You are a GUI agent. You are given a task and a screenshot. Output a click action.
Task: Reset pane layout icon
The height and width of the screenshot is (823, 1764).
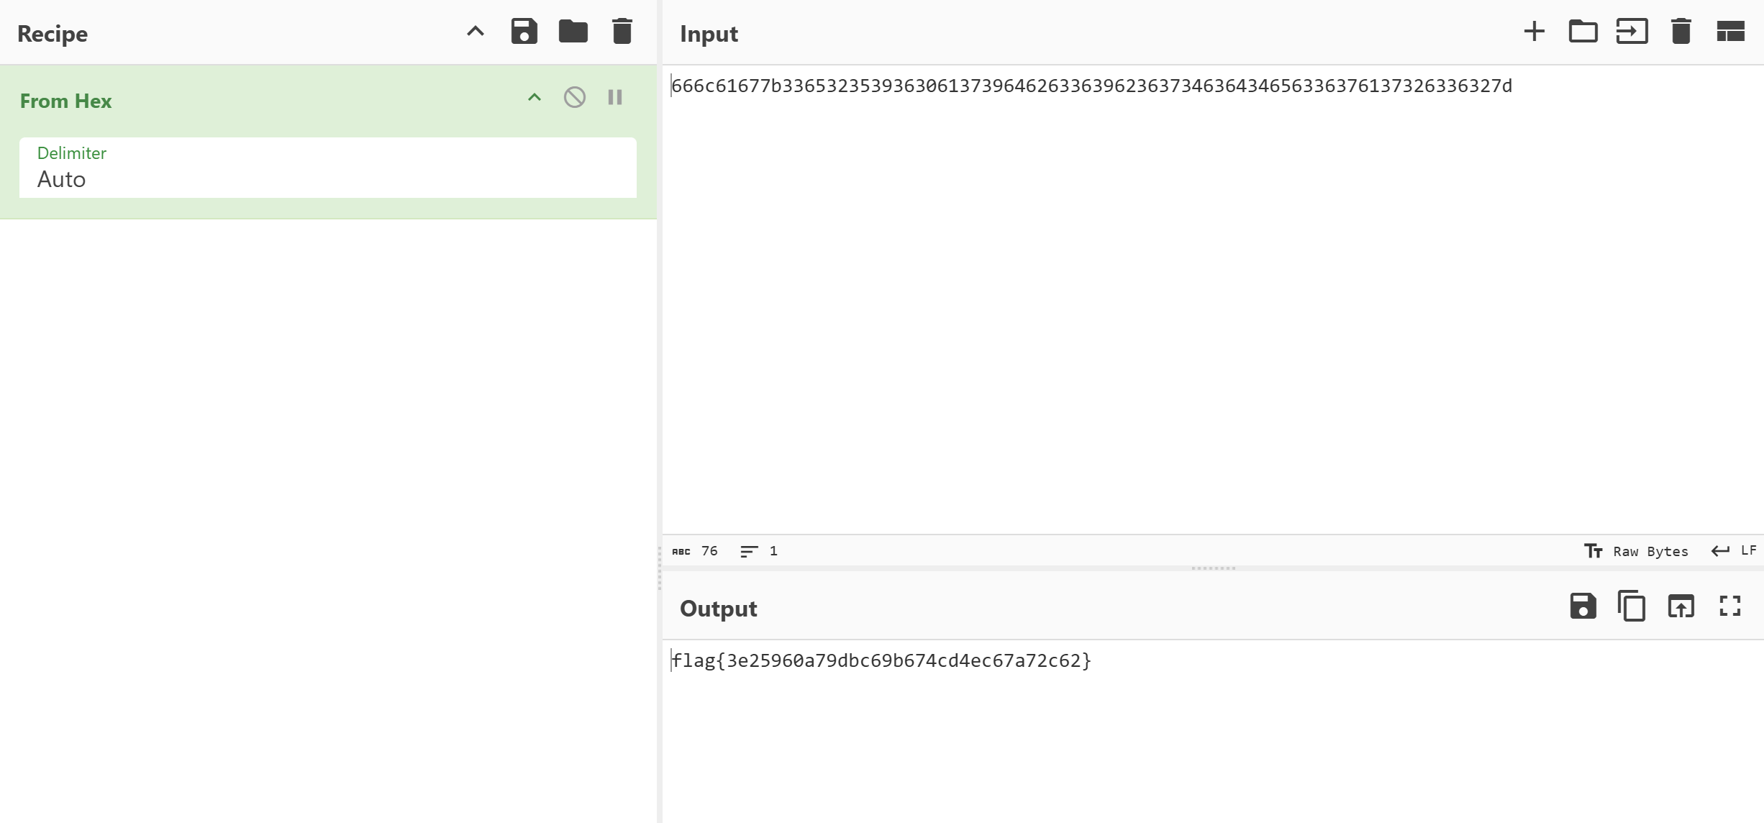point(1730,32)
